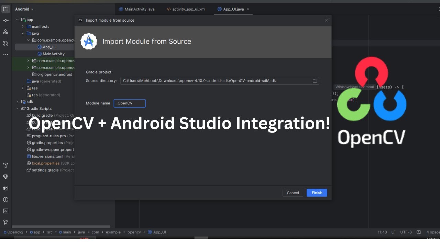The height and width of the screenshot is (247, 440).
Task: Close the App_UI.java editor tab
Action: tap(248, 9)
